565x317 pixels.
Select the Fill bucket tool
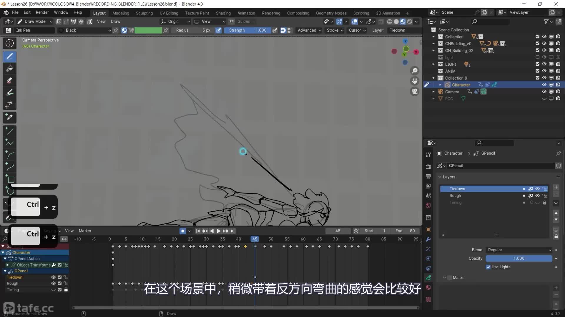pos(9,68)
